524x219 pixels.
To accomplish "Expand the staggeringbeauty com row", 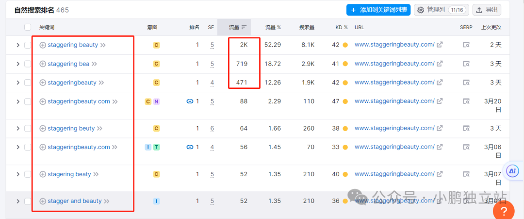I will coord(18,101).
